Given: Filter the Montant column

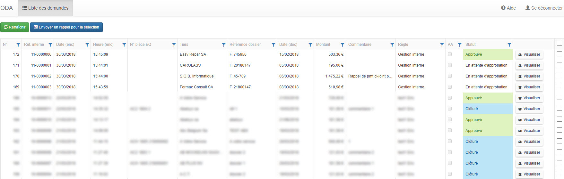Looking at the screenshot, I should click(343, 45).
